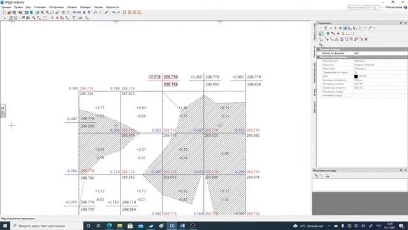Open the Windows Start menu

tap(5, 226)
